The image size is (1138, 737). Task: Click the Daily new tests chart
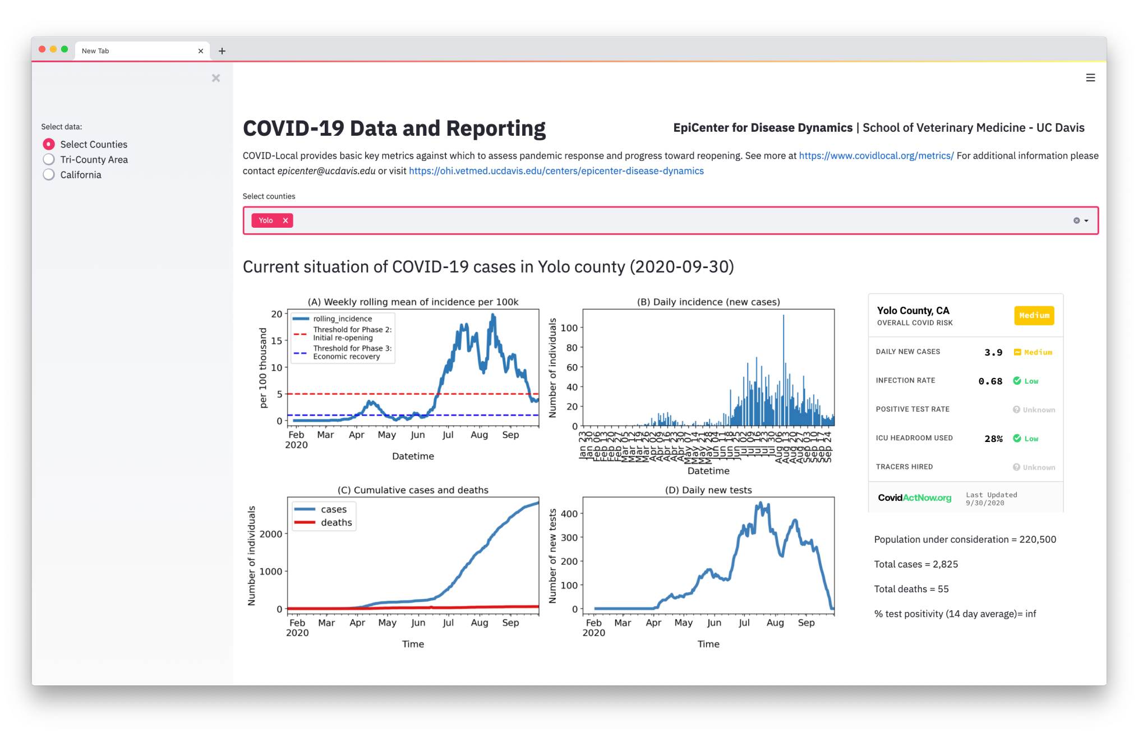[x=708, y=555]
